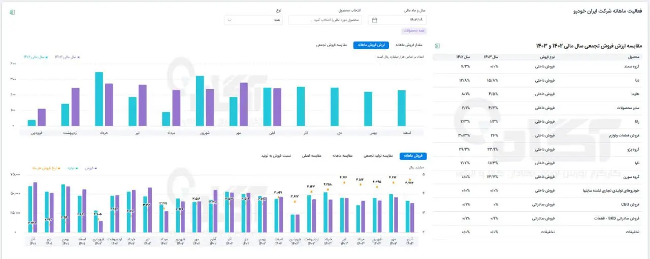This screenshot has height=259, width=650.
Task: Click the سال و ماه مالی date field
Action: 396,20
